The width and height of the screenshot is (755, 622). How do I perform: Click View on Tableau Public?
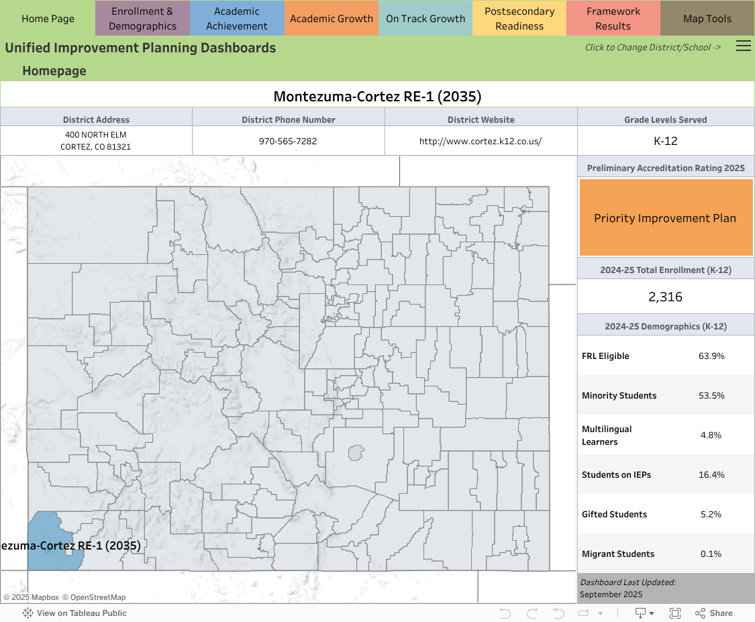pos(74,613)
